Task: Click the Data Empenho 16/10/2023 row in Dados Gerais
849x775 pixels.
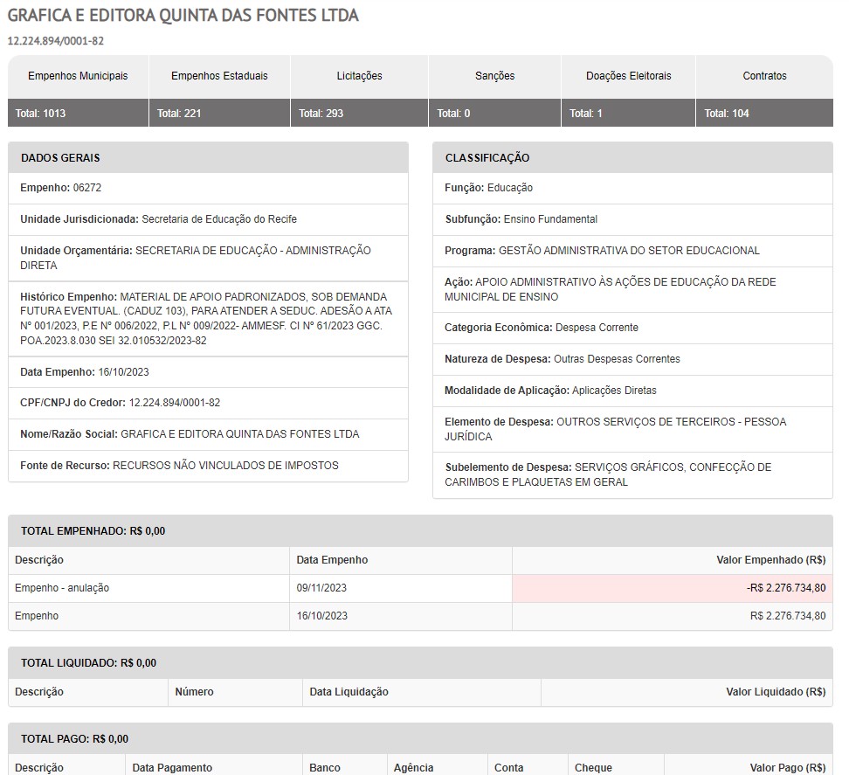Action: [x=209, y=372]
